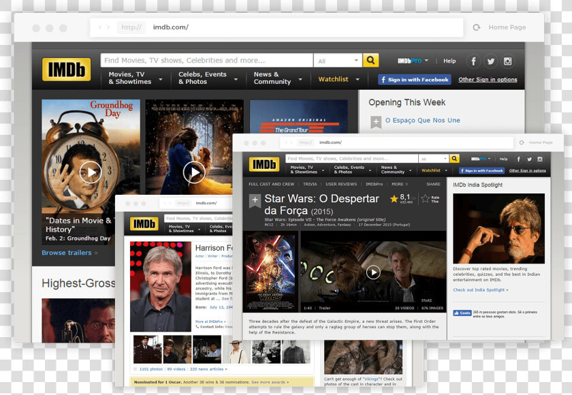Screen dimensions: 572x395
Task: Open Twitter icon in the Star Wars window
Action: click(529, 159)
